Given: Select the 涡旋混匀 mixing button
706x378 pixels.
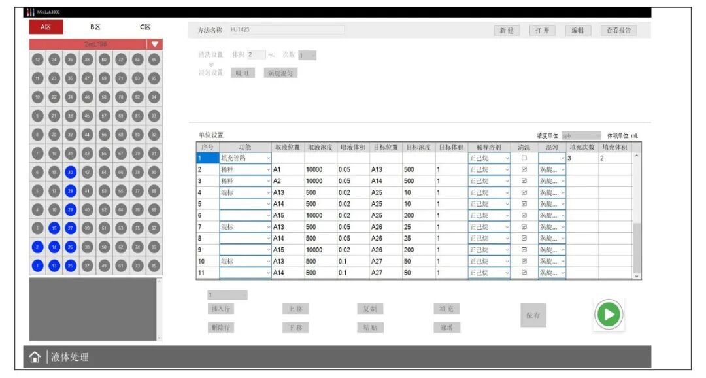Looking at the screenshot, I should point(280,73).
